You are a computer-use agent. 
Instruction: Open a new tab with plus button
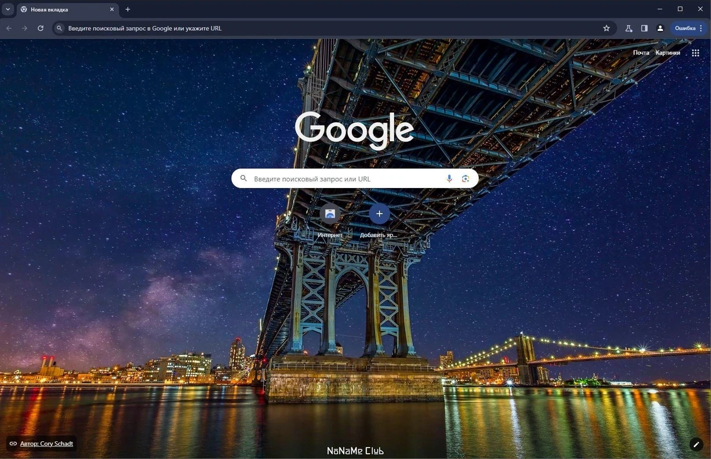[127, 9]
